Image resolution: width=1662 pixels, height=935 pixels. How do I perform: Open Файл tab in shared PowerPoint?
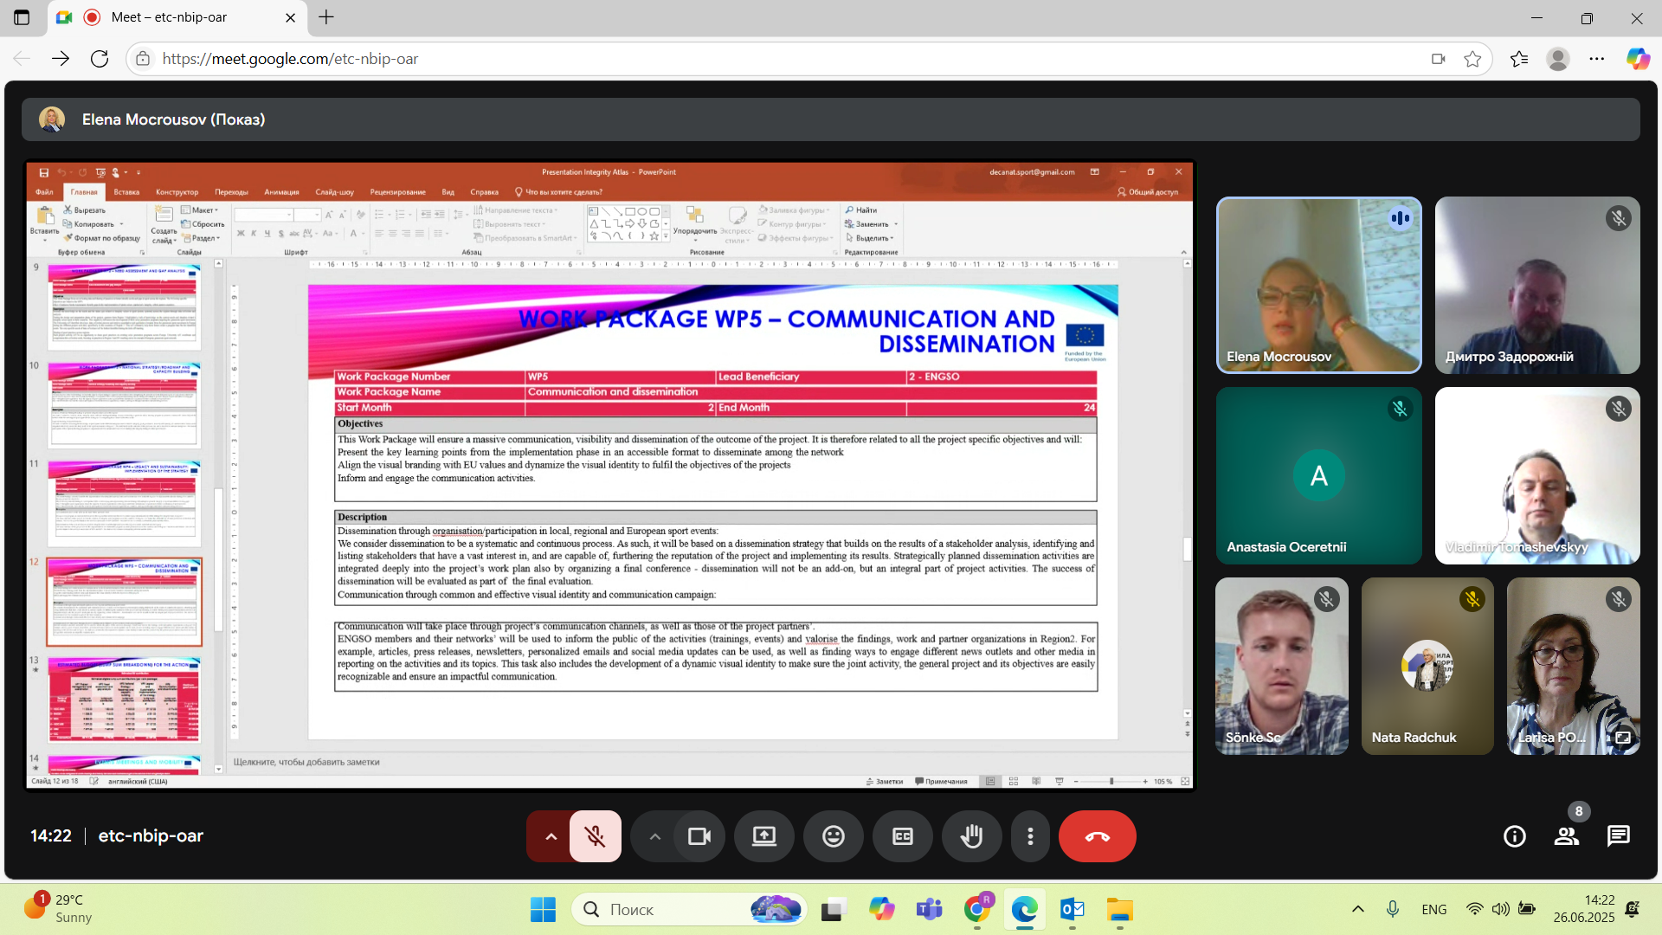click(44, 192)
